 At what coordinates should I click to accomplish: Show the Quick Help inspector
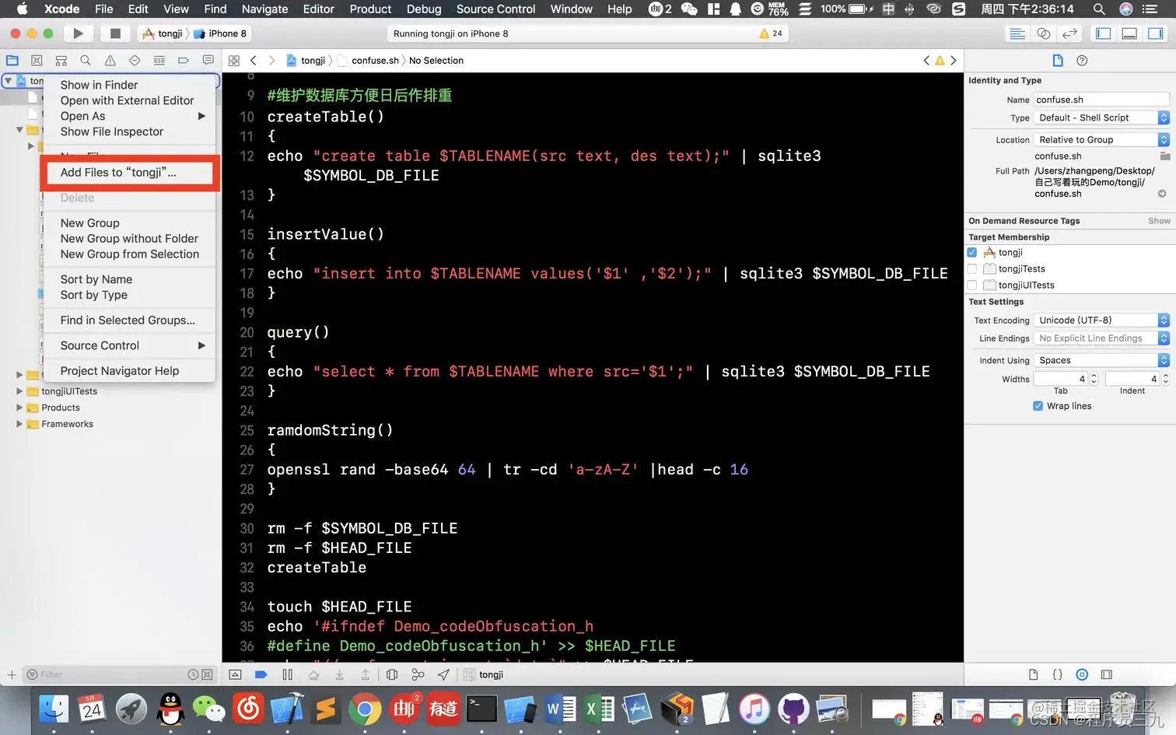pyautogui.click(x=1082, y=61)
